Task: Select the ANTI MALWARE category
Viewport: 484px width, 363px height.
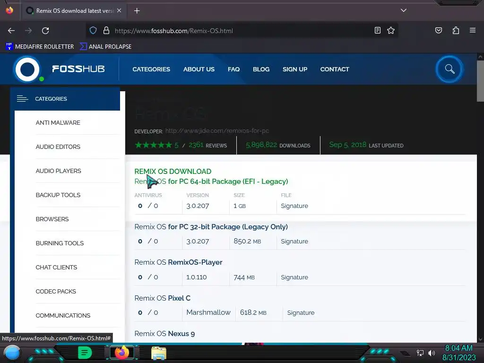Action: [58, 122]
